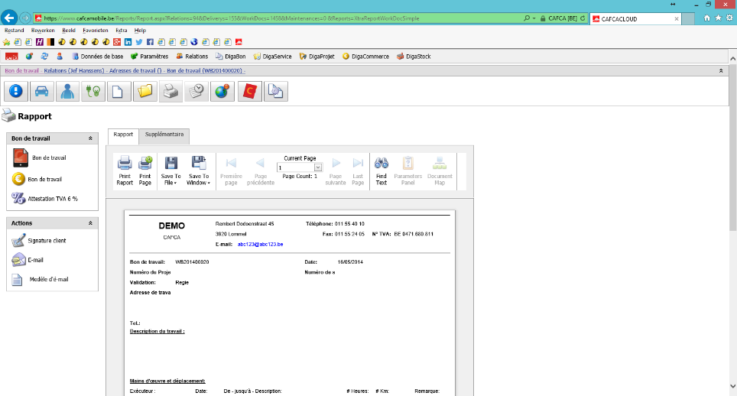Open the DigaProjet menu
This screenshot has height=396, width=737.
point(317,57)
